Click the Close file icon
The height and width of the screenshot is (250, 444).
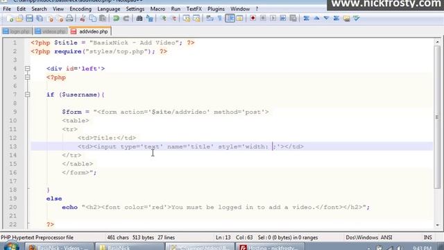(x=50, y=19)
